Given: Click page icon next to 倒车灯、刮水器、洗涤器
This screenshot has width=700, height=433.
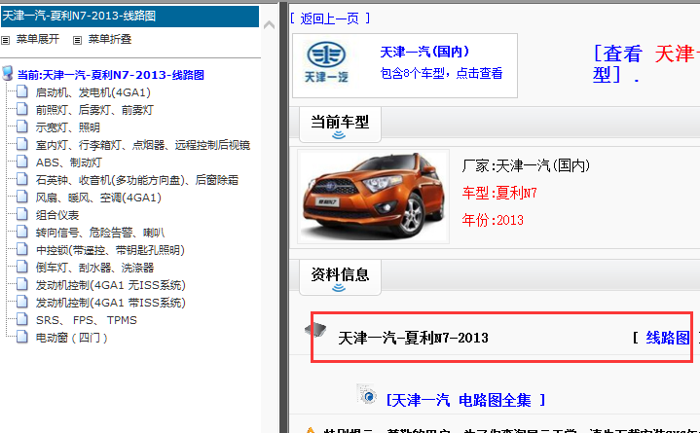Looking at the screenshot, I should pyautogui.click(x=21, y=267).
